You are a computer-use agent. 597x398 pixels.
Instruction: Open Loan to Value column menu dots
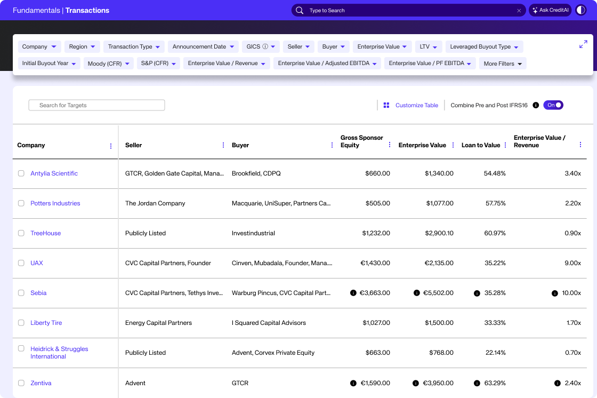click(x=505, y=145)
